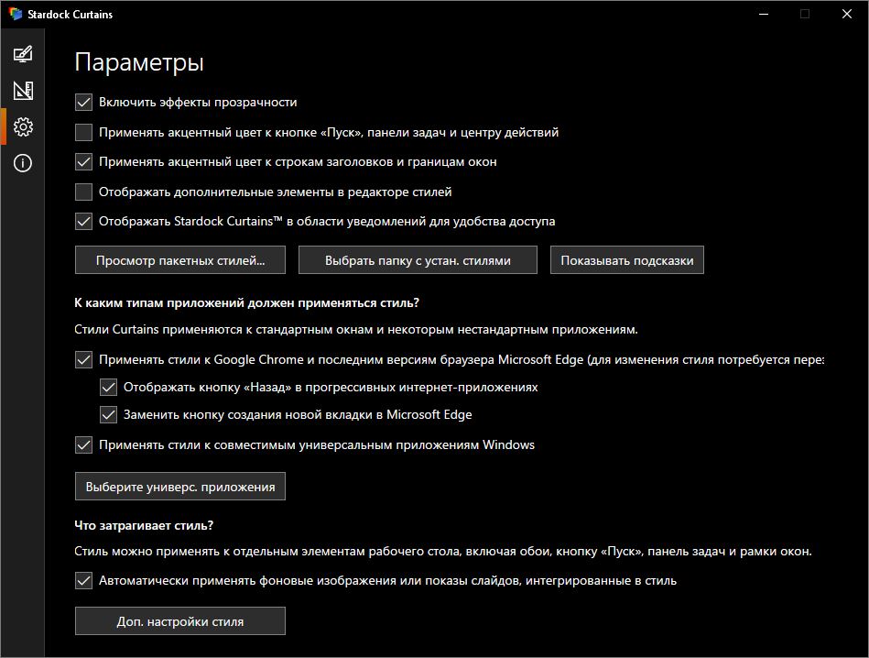Screen dimensions: 869x658
Task: Open «Выберите универс. приложения» button
Action: coord(180,487)
